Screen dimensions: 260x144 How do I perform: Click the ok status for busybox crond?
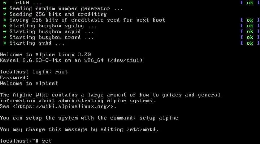click(250, 37)
